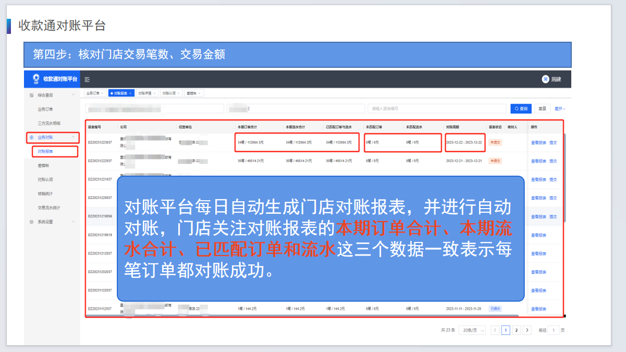Click the 请输入报表编号 input field
The height and width of the screenshot is (352, 626).
(x=437, y=108)
